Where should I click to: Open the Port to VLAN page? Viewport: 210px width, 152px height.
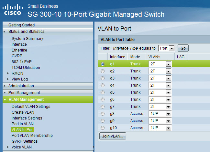[22, 124]
